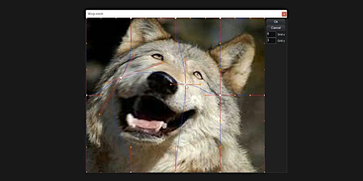
Task: Select the bottom edge center mesh vertex
Action: [175, 172]
